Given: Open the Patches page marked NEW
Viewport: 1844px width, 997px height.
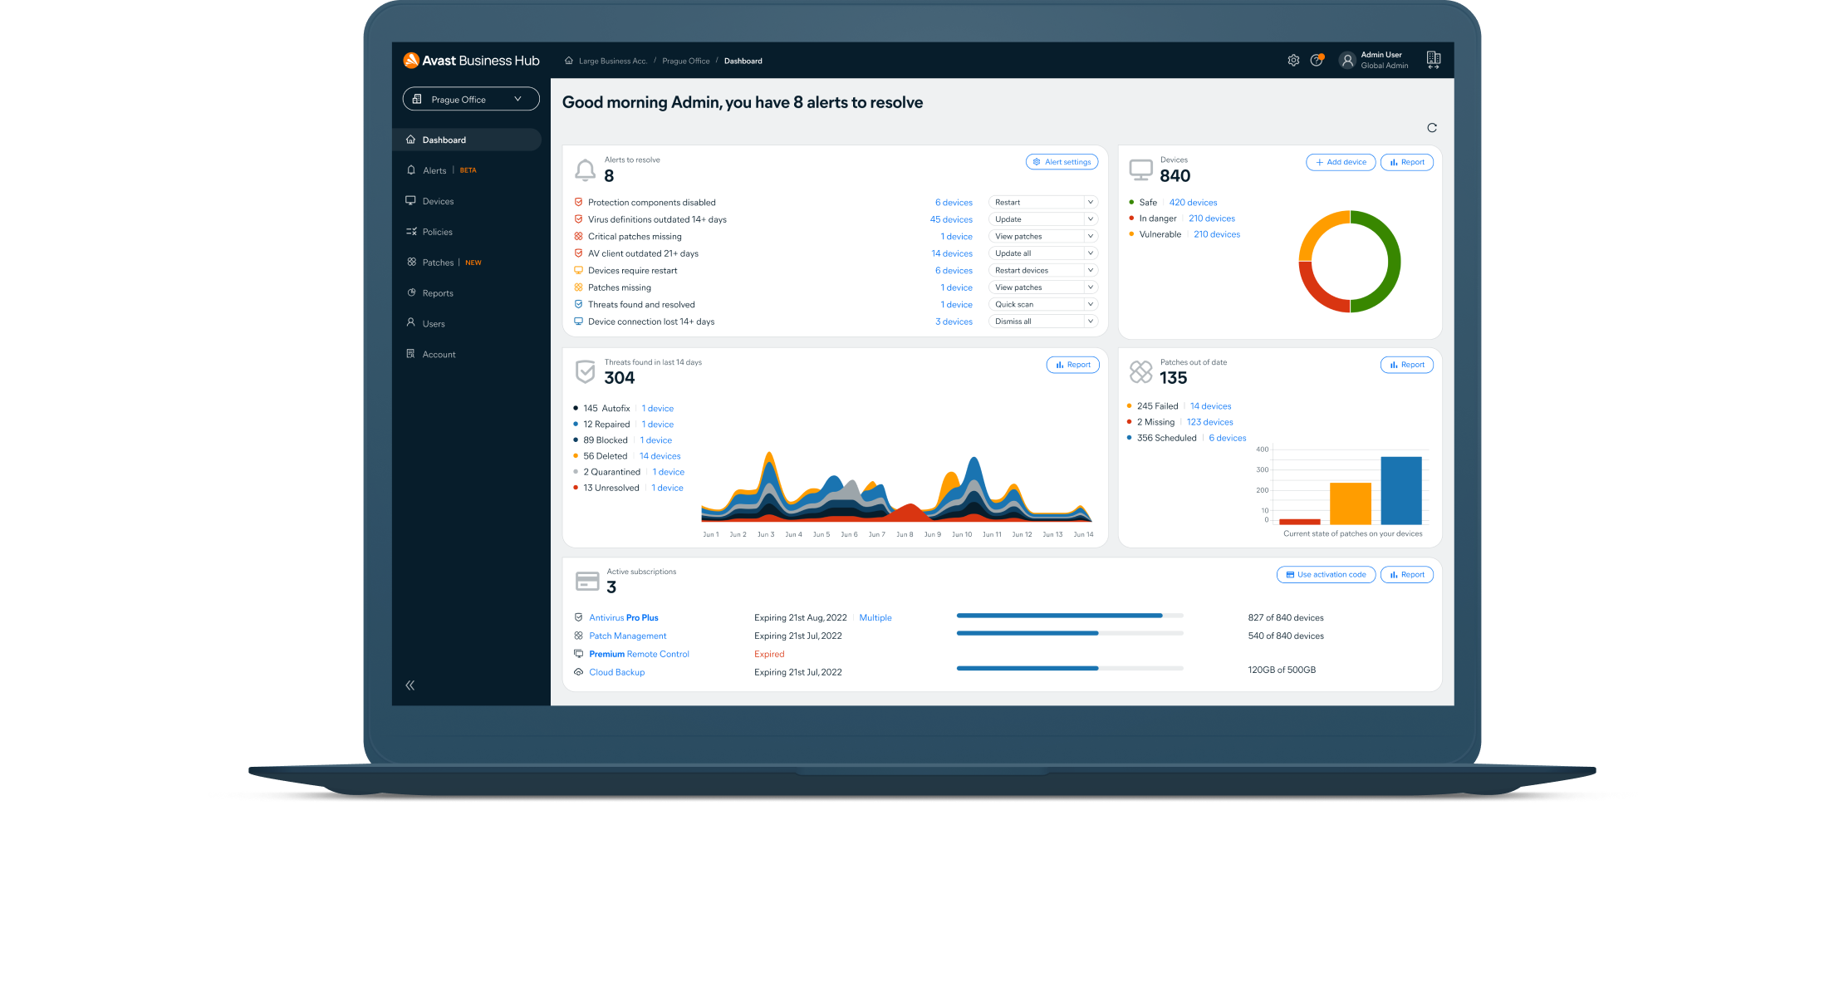Looking at the screenshot, I should (437, 262).
